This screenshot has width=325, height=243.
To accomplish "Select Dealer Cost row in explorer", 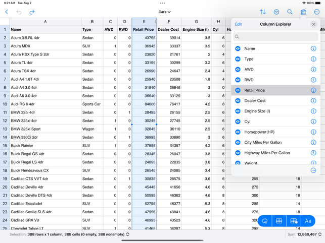I will point(275,101).
